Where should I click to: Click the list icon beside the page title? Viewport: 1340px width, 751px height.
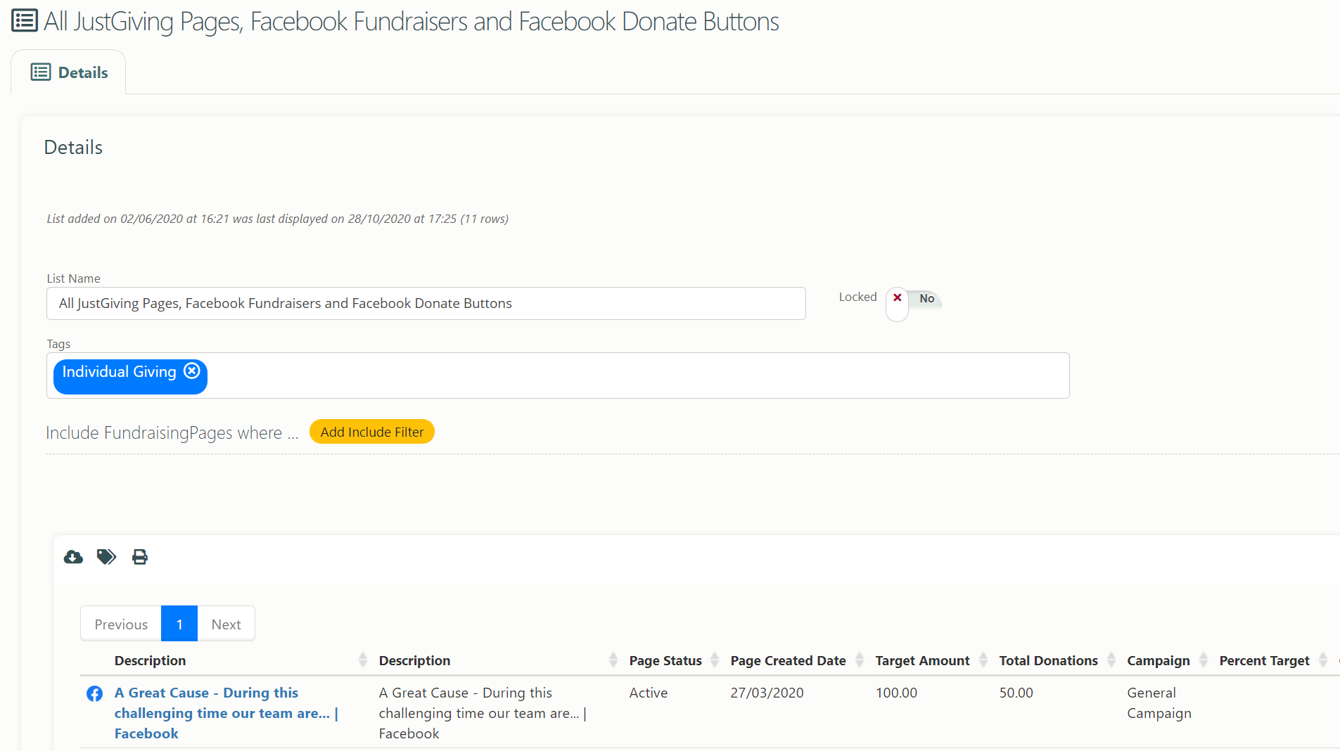(25, 20)
